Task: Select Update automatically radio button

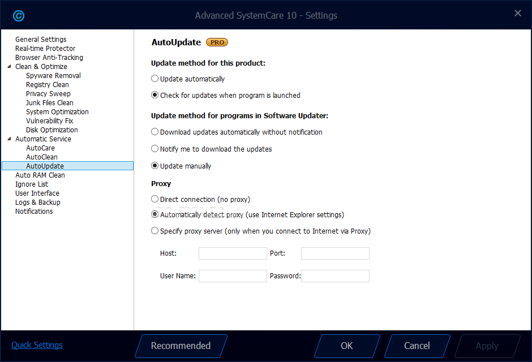Action: click(155, 79)
